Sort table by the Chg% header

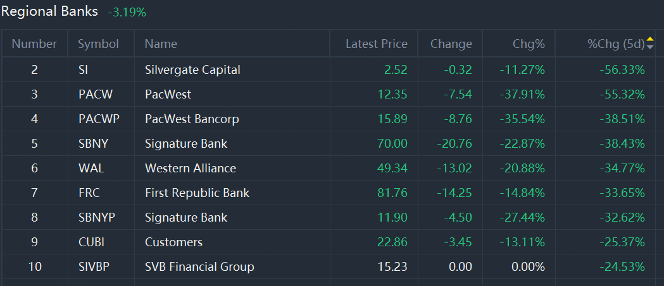pos(529,44)
